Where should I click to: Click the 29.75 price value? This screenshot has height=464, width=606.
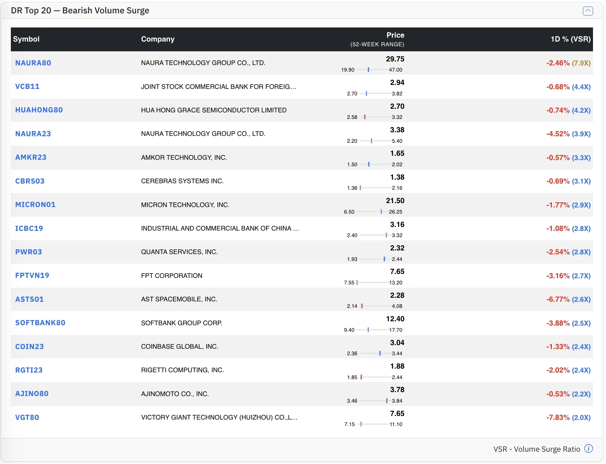coord(395,59)
